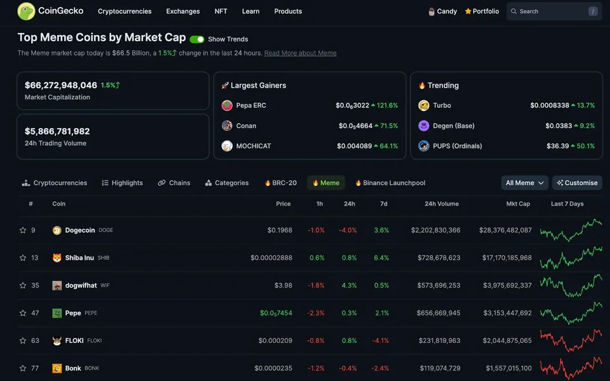Star the Pepe coin row
Screen dimensions: 610x381
click(23, 313)
